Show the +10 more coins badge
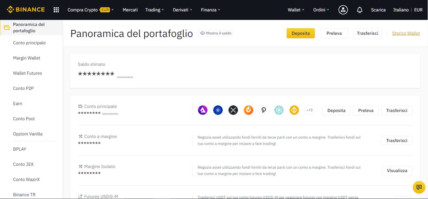Viewport: 428px width, 199px height. click(x=309, y=110)
